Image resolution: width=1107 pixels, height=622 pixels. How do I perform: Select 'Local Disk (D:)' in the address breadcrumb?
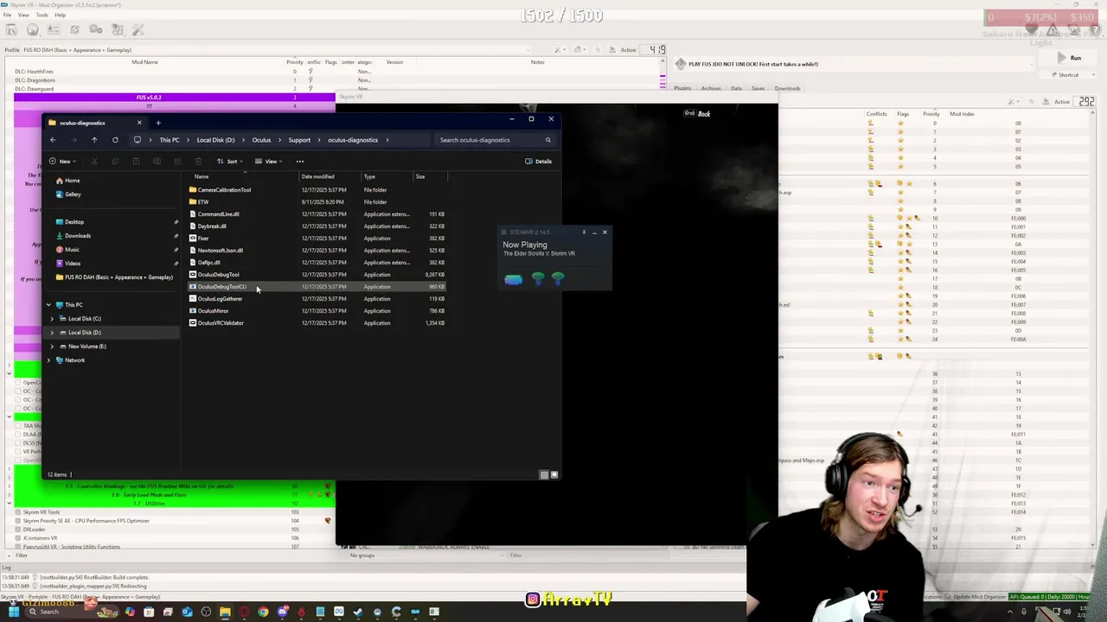coord(215,140)
